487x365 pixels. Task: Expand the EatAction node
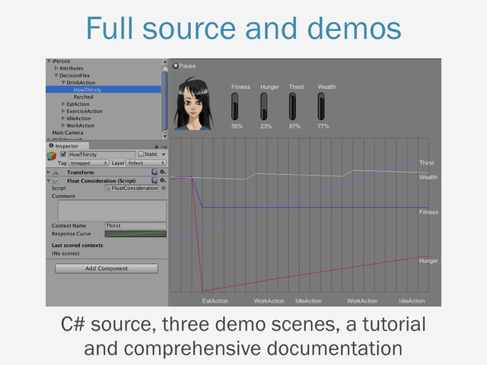[x=63, y=104]
